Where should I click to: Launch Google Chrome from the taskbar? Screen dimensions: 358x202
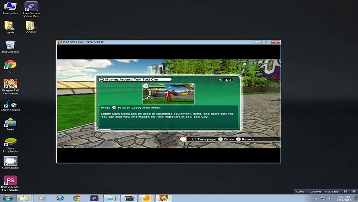[77, 198]
